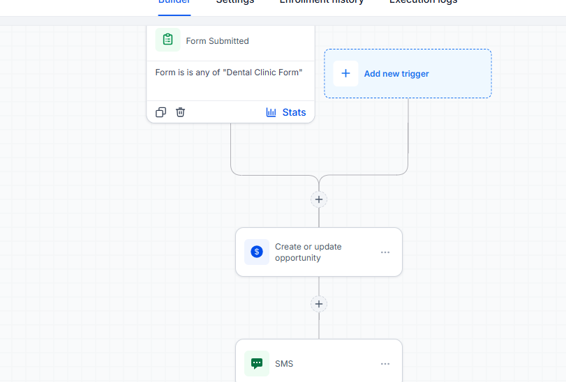
Task: Delete the Form Submitted trigger
Action: coord(181,112)
